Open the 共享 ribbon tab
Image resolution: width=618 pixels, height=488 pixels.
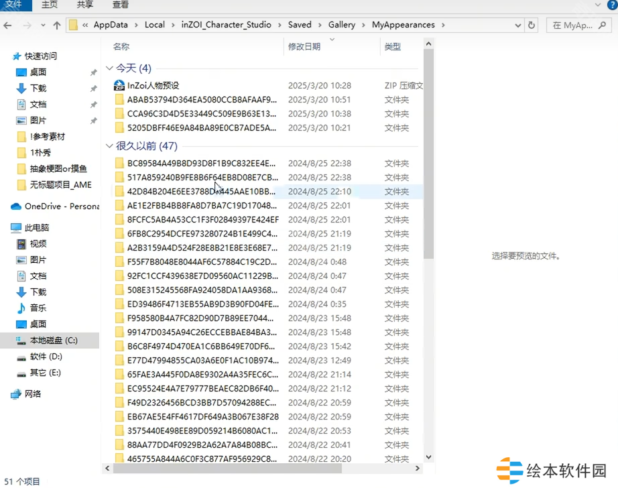point(85,5)
